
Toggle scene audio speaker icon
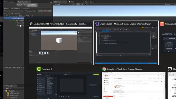82,4
